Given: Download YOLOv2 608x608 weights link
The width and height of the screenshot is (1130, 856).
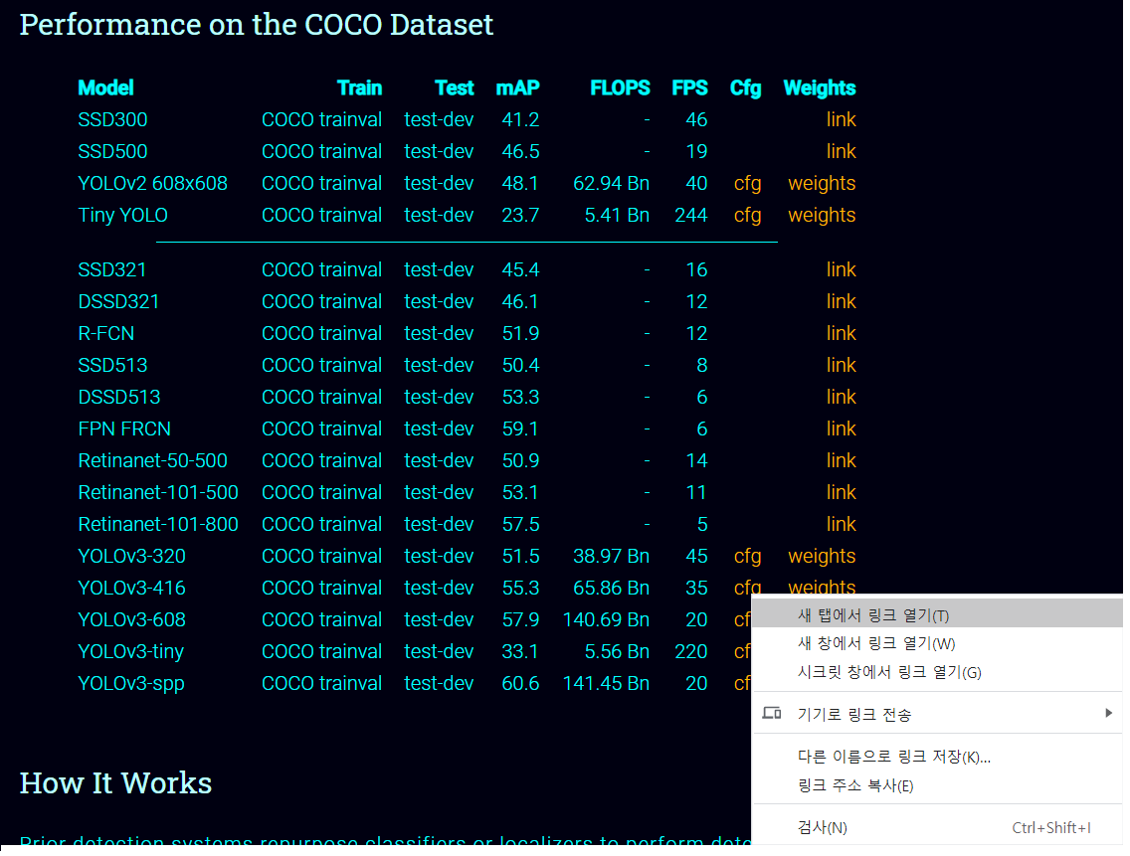Looking at the screenshot, I should [822, 184].
